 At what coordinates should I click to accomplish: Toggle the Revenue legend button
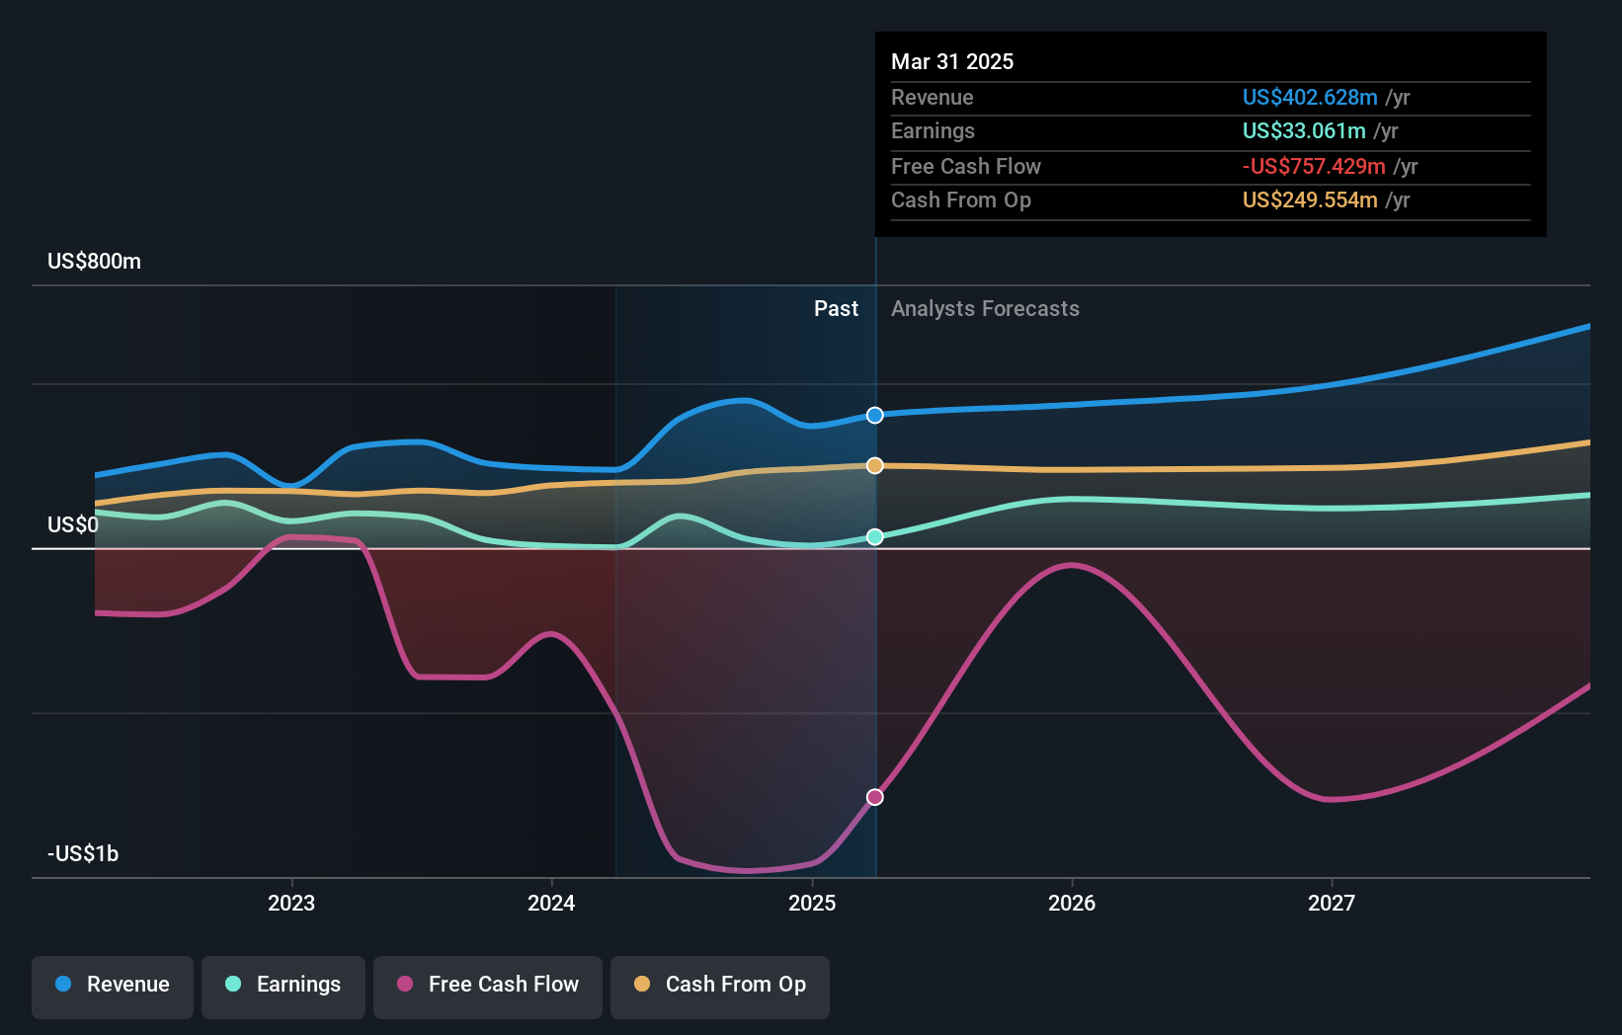113,987
